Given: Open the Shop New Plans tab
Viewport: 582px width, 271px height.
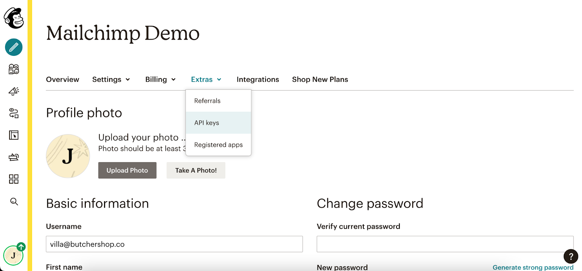Looking at the screenshot, I should pyautogui.click(x=320, y=79).
